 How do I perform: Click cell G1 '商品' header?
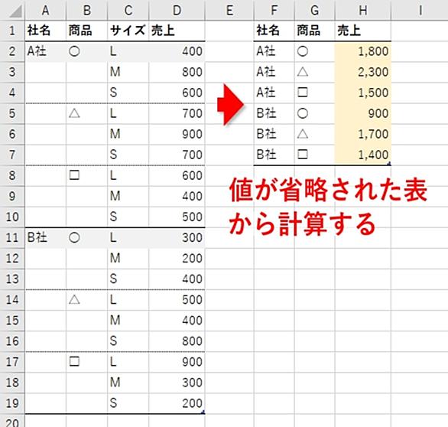(314, 31)
